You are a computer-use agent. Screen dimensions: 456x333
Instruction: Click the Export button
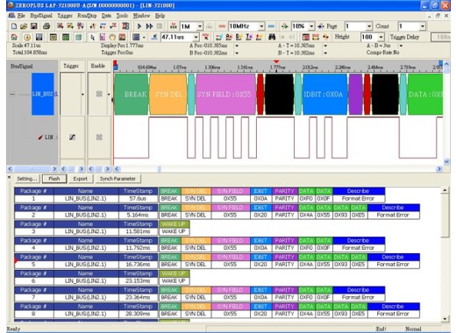point(81,179)
